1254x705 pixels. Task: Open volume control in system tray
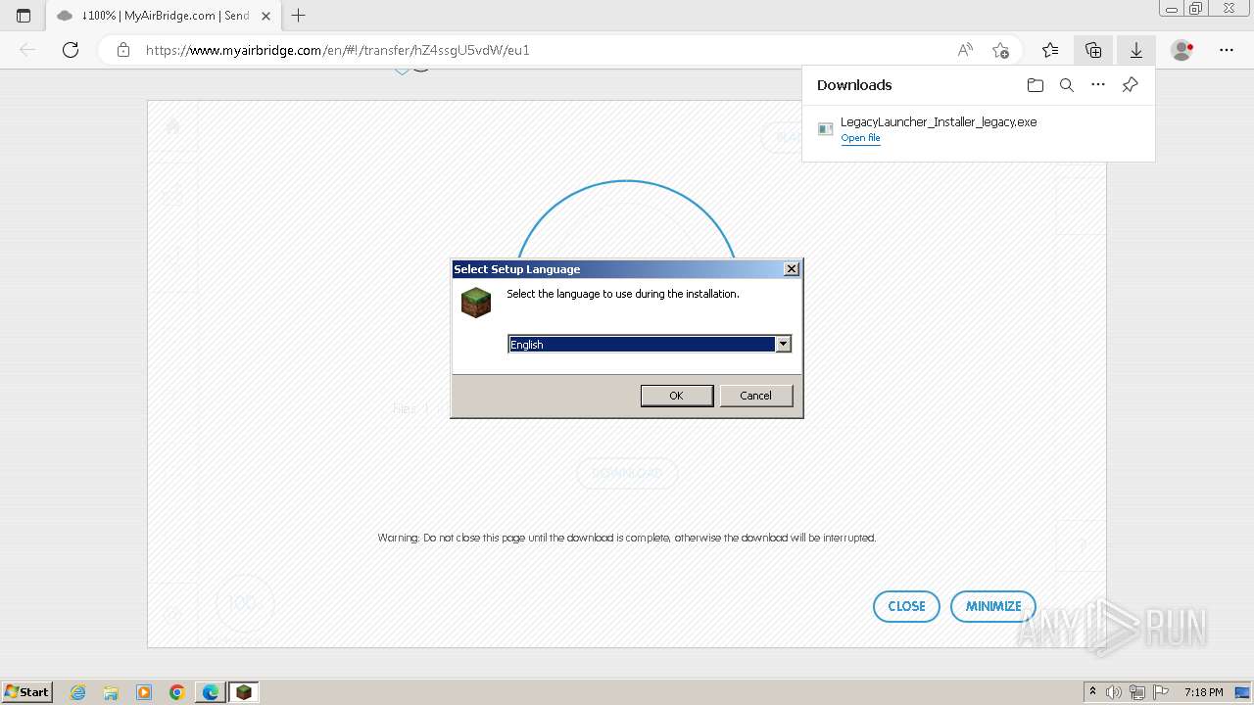click(1114, 692)
